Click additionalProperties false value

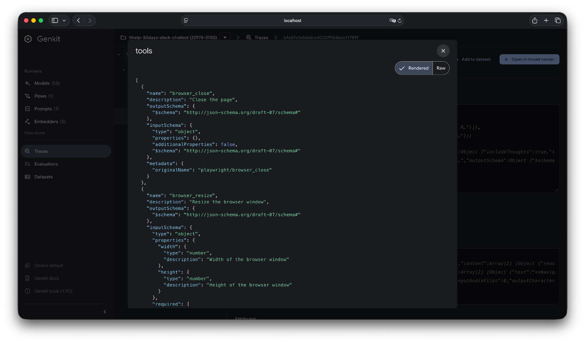pos(228,144)
